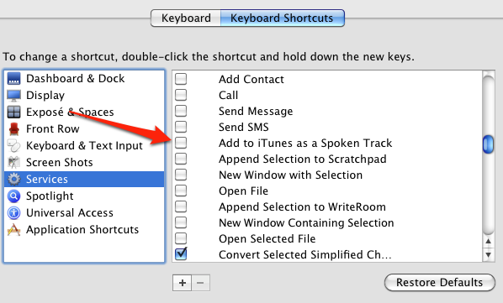Open the Screen Shots category icon

click(x=13, y=162)
